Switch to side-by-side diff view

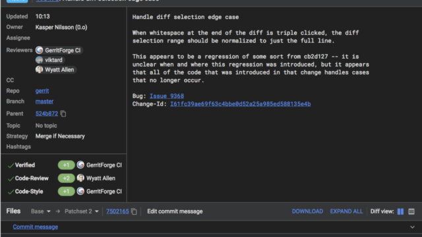pos(400,211)
